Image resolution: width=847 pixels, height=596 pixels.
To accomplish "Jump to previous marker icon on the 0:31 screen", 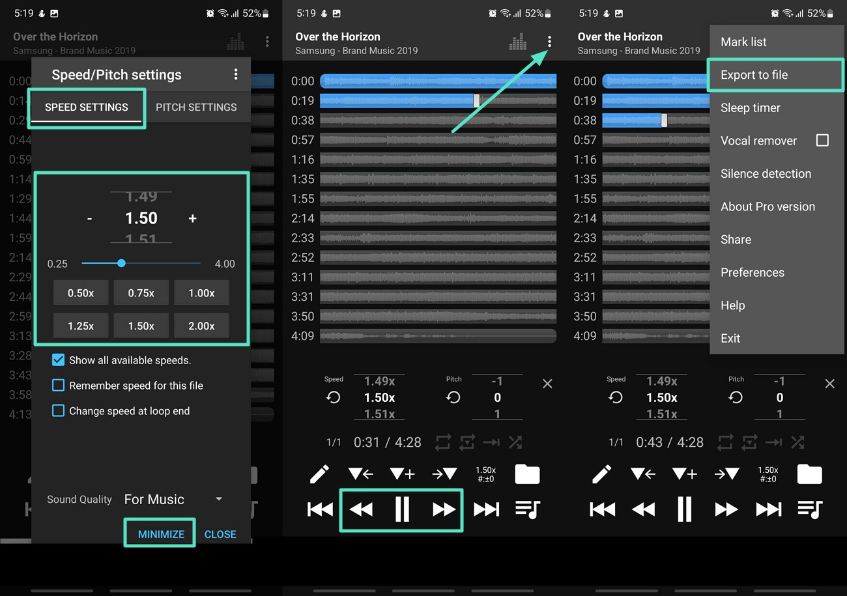I will [x=360, y=474].
